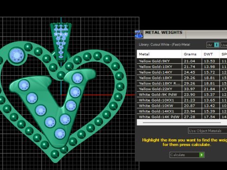This screenshot has width=227, height=170.
Task: Select the Yellow Gold:14KY row
Action: [x=182, y=72]
